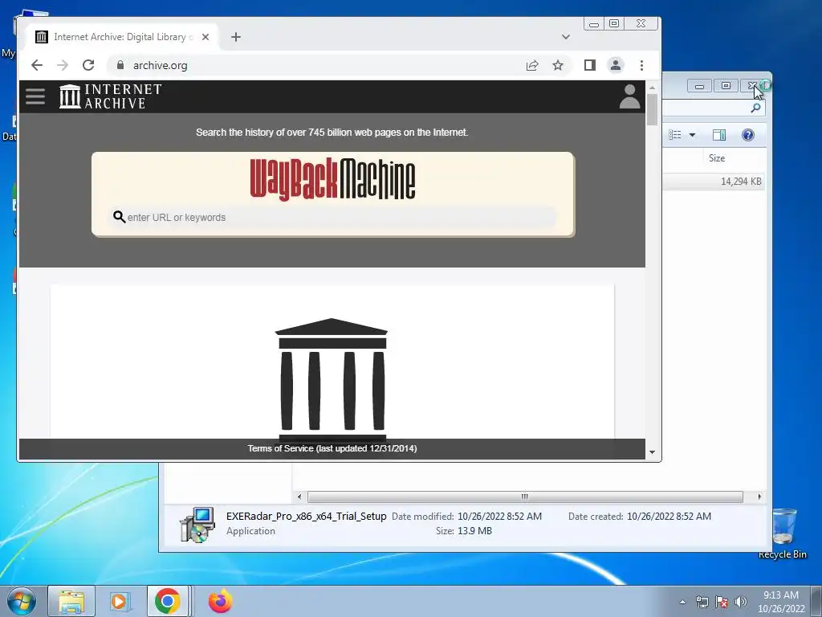Share this page icon in Chrome

[x=532, y=65]
